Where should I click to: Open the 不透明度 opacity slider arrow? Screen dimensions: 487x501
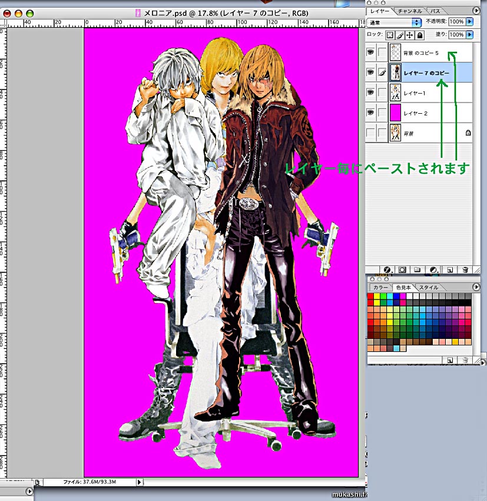coord(469,21)
